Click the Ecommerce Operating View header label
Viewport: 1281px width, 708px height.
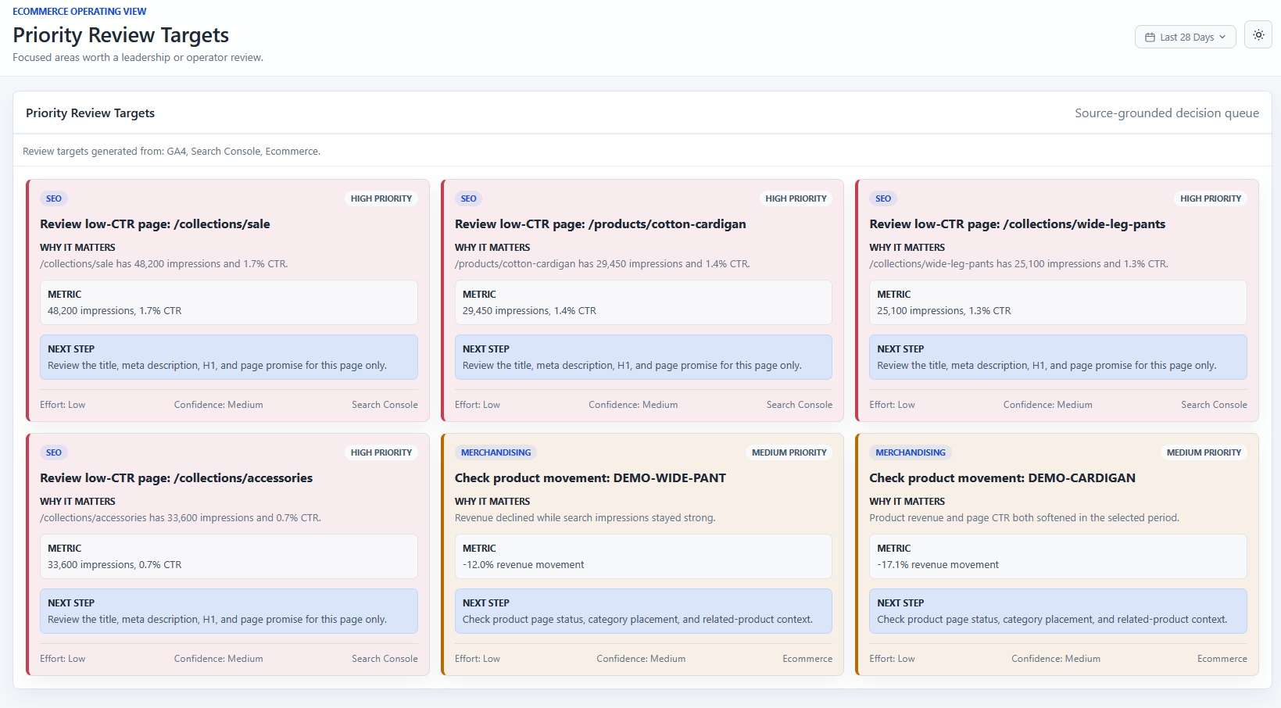click(80, 12)
